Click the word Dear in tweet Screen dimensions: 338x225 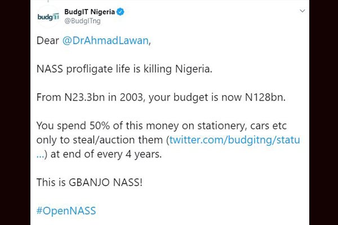[x=48, y=40]
